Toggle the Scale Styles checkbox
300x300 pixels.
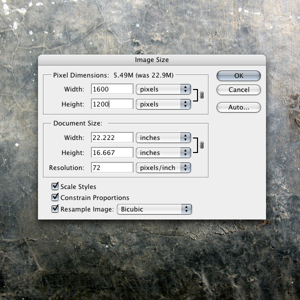tap(55, 186)
